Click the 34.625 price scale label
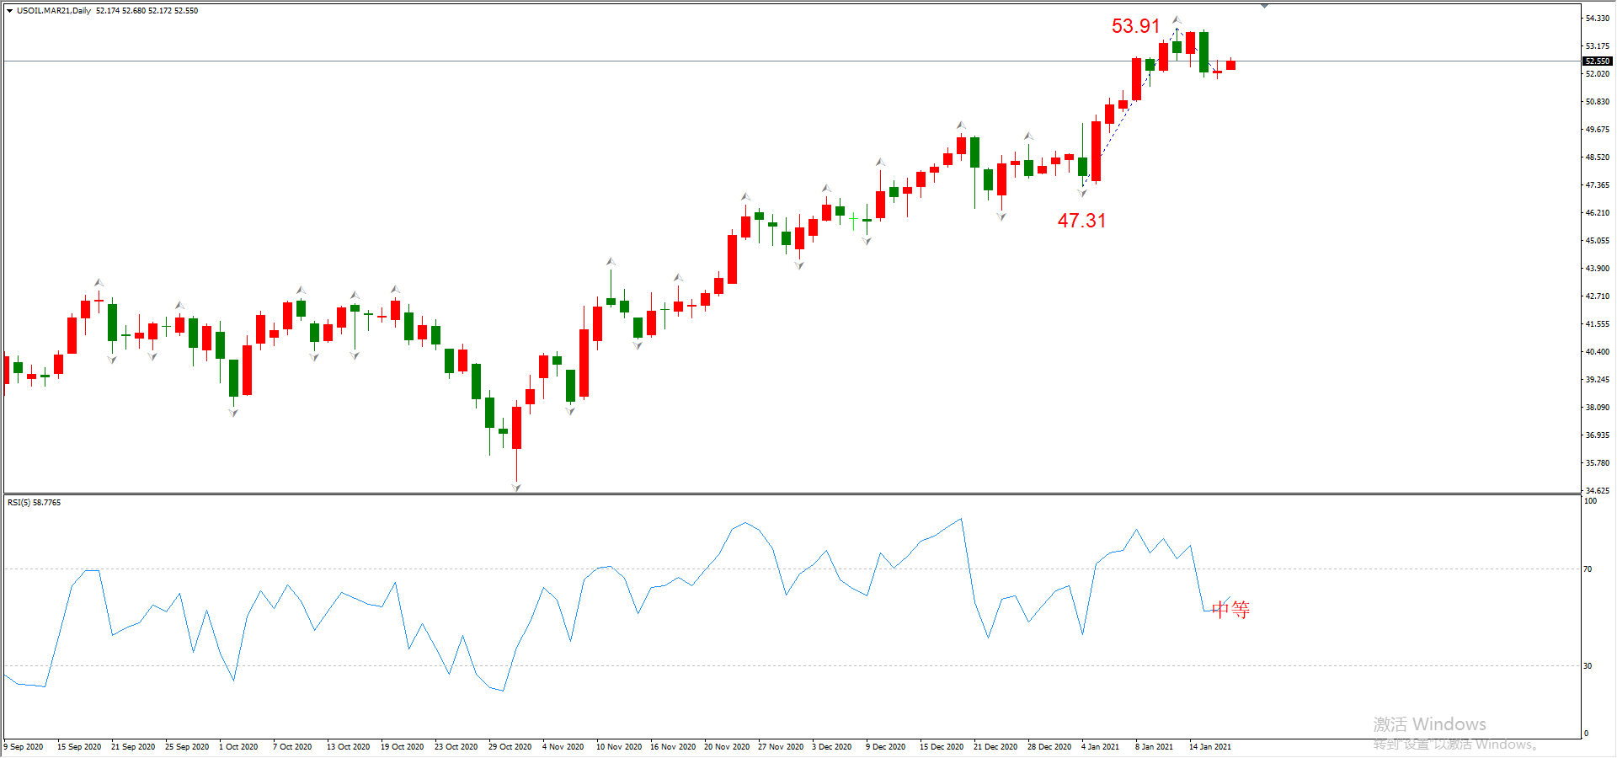This screenshot has height=758, width=1617. pyautogui.click(x=1597, y=490)
